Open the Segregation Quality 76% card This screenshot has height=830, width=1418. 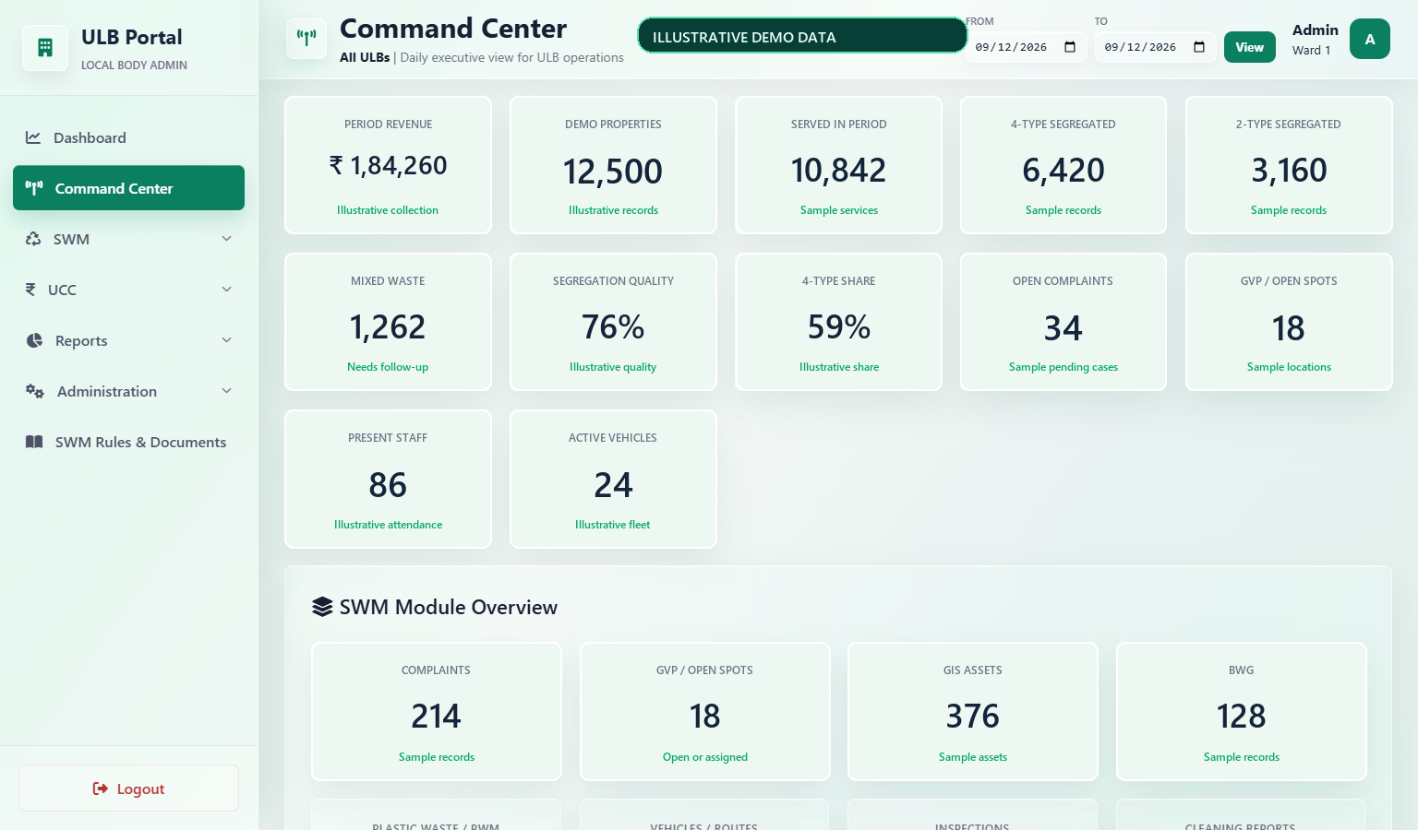click(x=613, y=322)
